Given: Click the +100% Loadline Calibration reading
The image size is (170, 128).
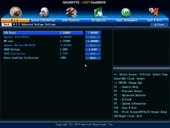Looking at the screenshot, I should click(63, 58).
